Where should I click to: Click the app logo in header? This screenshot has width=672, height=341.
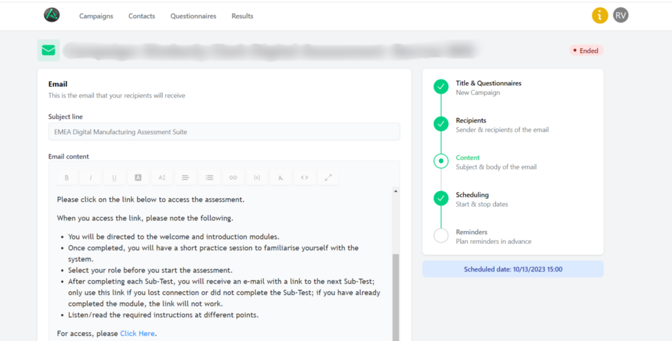click(x=51, y=15)
